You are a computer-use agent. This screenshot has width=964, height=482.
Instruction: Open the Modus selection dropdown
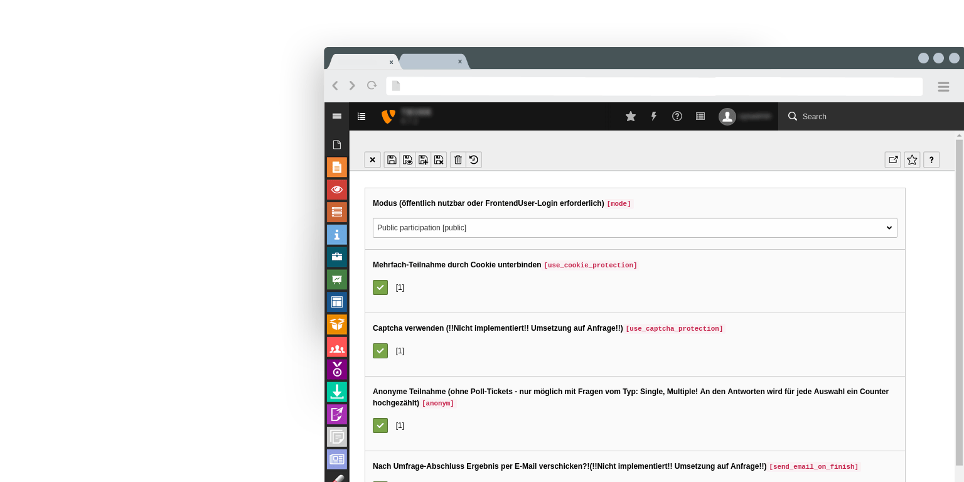pyautogui.click(x=635, y=228)
